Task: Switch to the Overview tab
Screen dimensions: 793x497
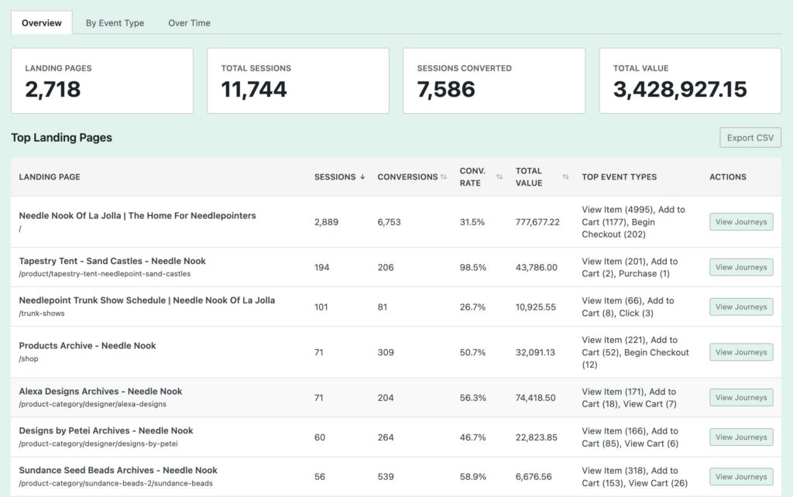Action: pos(42,22)
